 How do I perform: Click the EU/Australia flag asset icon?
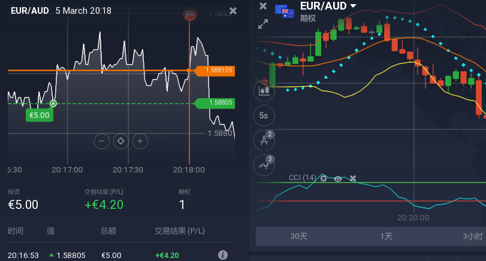click(x=285, y=11)
